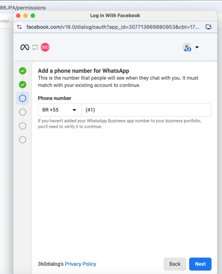Open the BR +55 country code dropdown
Image resolution: width=222 pixels, height=274 pixels.
(60, 110)
